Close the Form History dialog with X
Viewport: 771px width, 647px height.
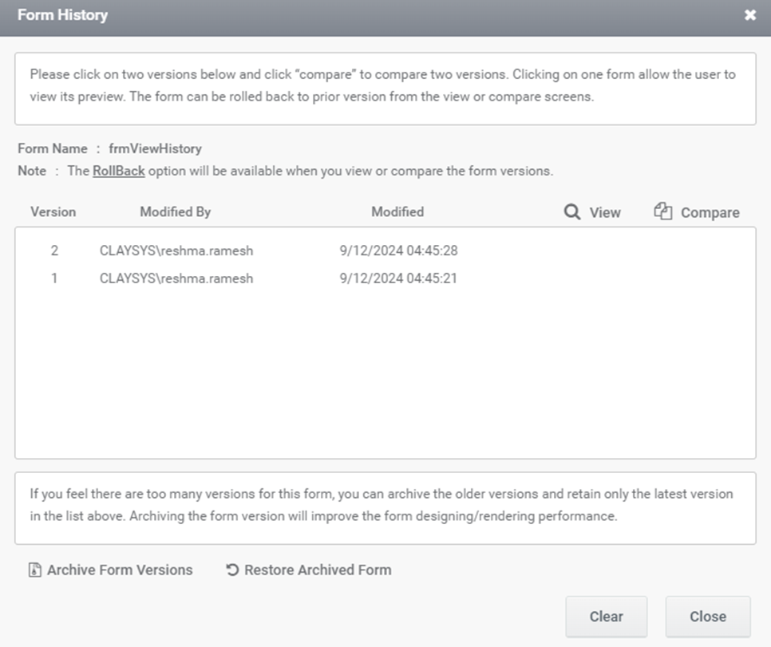click(750, 15)
